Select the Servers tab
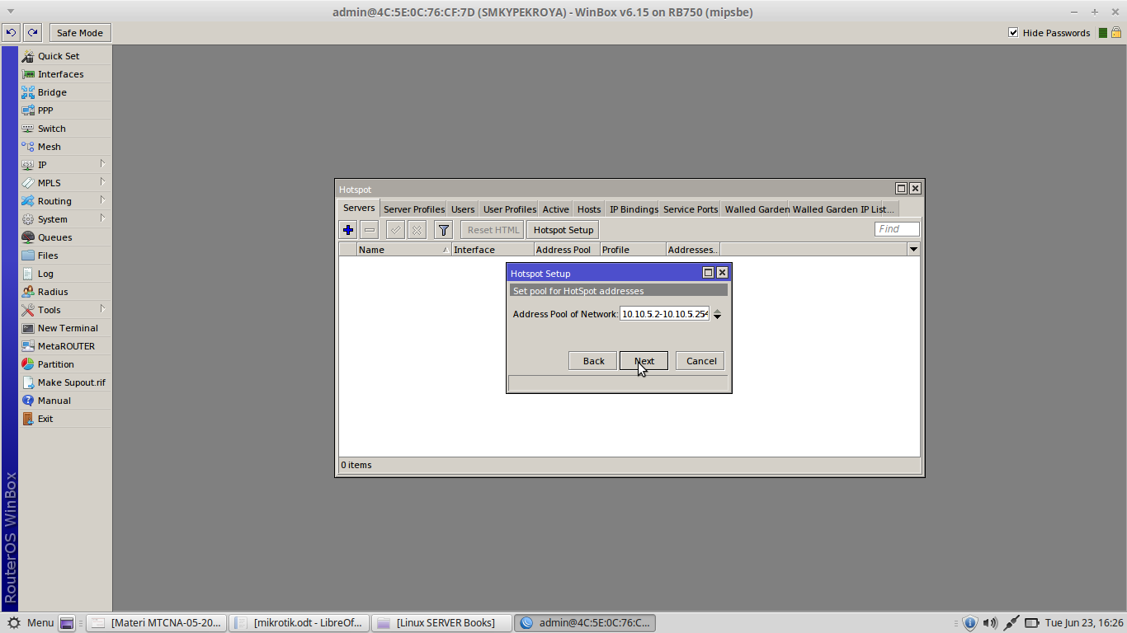The height and width of the screenshot is (633, 1127). click(x=359, y=208)
